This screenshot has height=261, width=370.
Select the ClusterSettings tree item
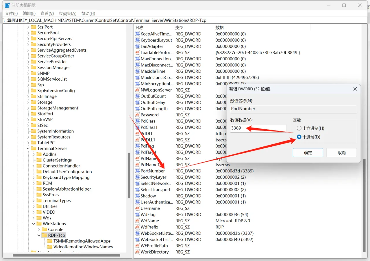point(57,160)
